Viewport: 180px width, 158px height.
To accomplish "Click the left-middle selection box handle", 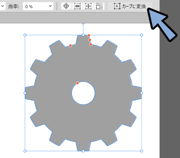I will (25, 93).
